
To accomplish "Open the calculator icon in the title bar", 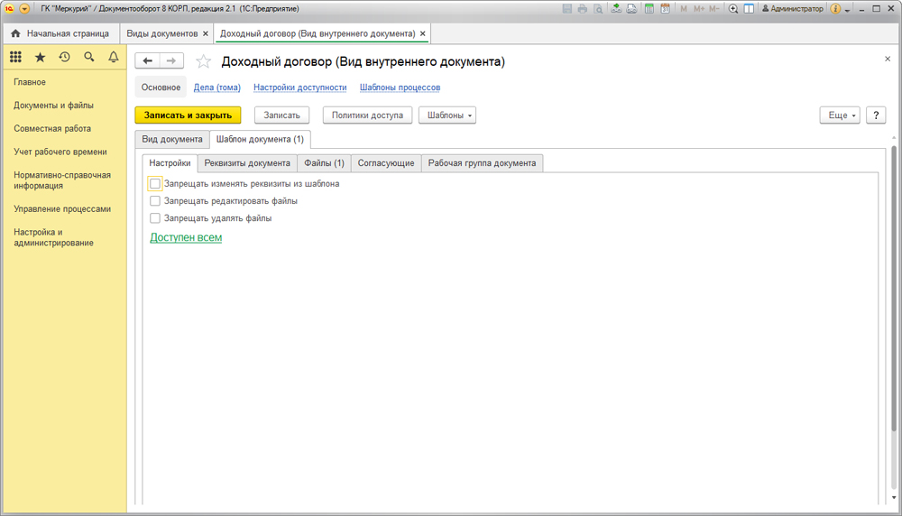I will coord(649,8).
